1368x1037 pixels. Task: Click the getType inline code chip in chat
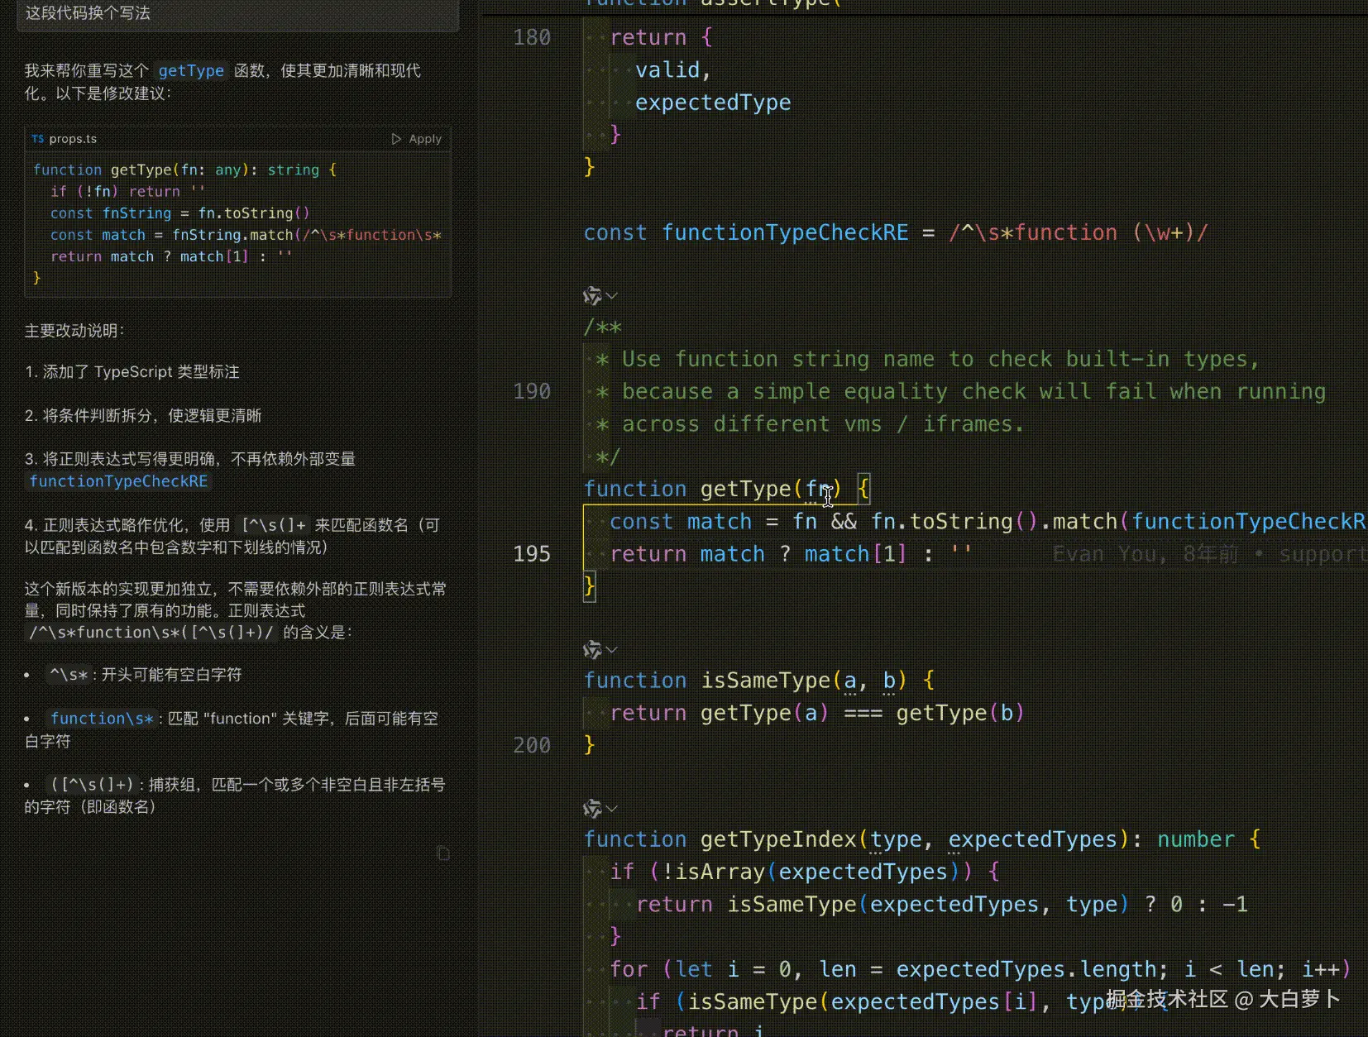(191, 71)
